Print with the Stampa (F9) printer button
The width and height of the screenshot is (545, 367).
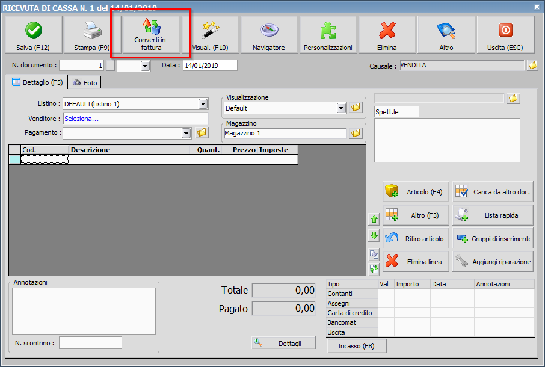92,34
